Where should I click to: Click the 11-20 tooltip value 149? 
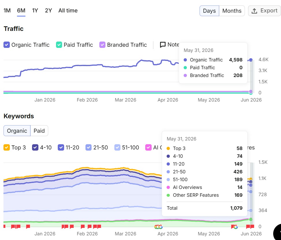pyautogui.click(x=238, y=164)
